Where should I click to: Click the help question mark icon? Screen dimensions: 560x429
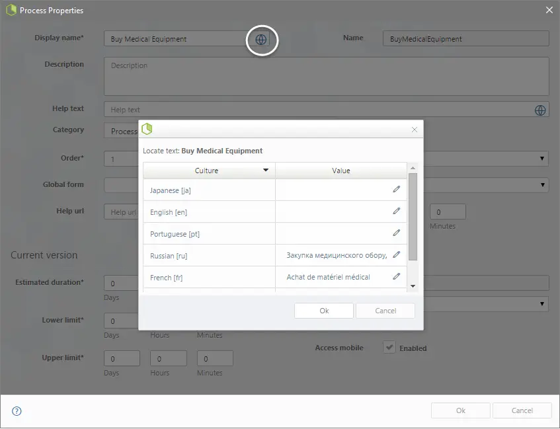tap(17, 411)
